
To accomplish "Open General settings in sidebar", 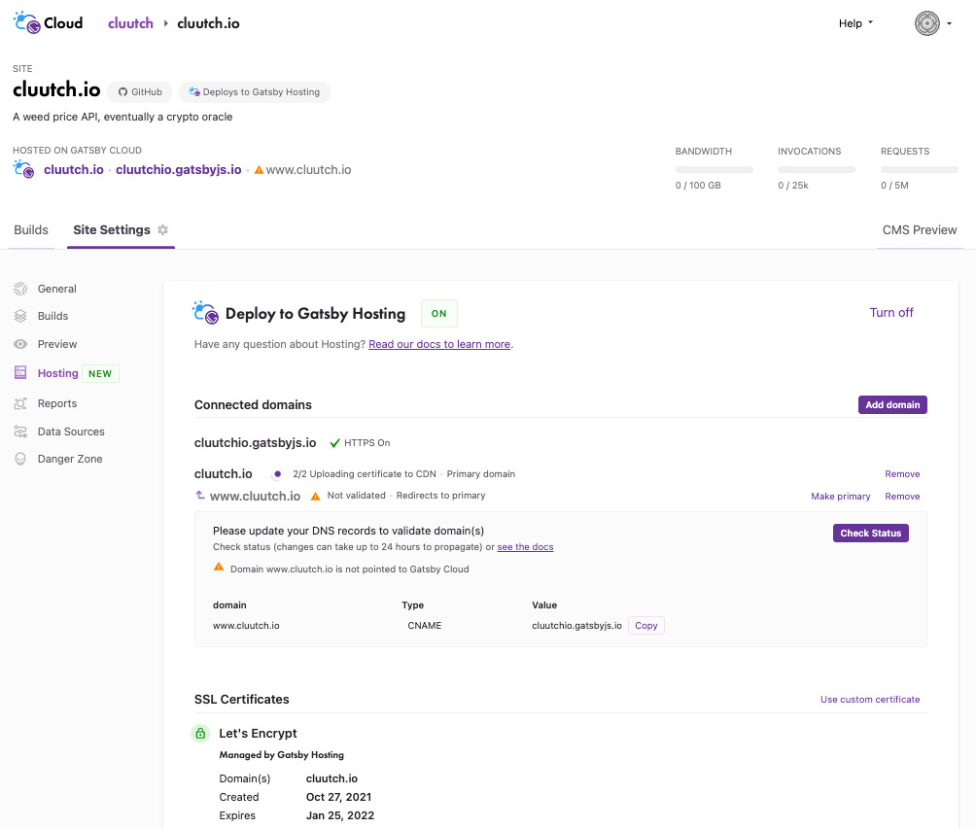I will point(56,289).
